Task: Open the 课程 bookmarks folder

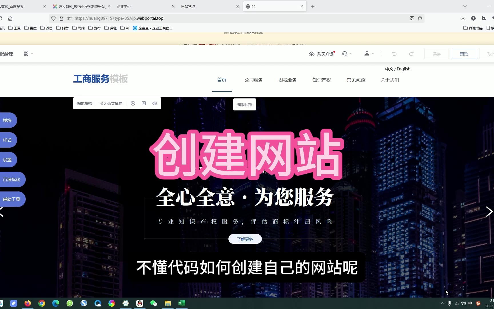Action: tap(111, 28)
